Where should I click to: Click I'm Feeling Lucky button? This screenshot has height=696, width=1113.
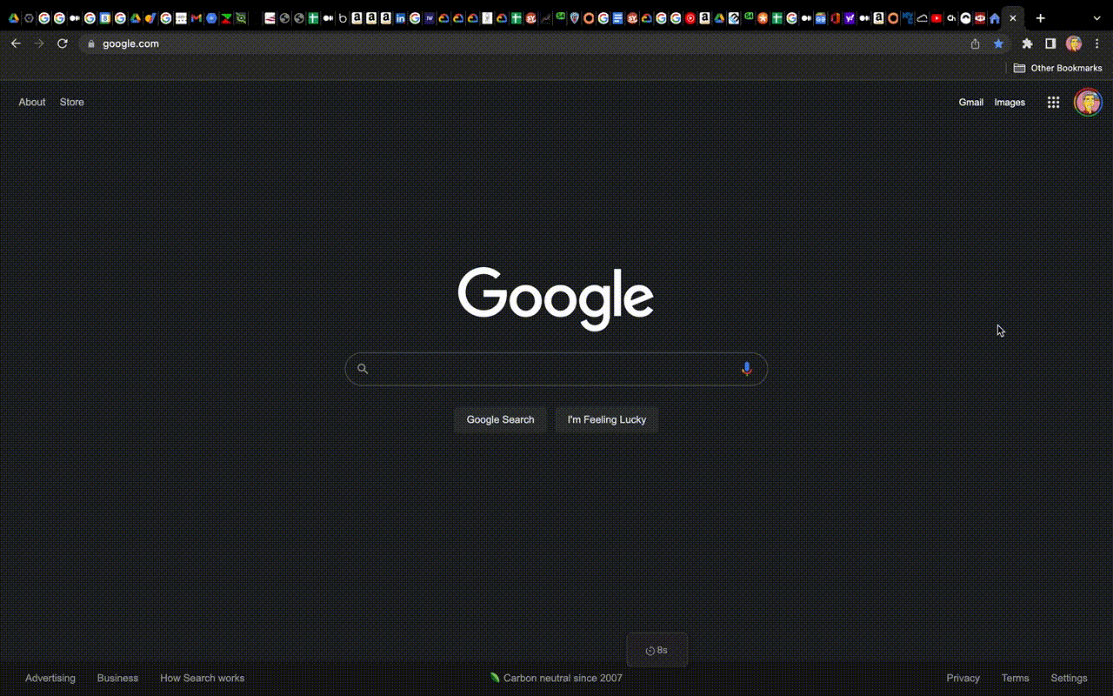click(607, 419)
